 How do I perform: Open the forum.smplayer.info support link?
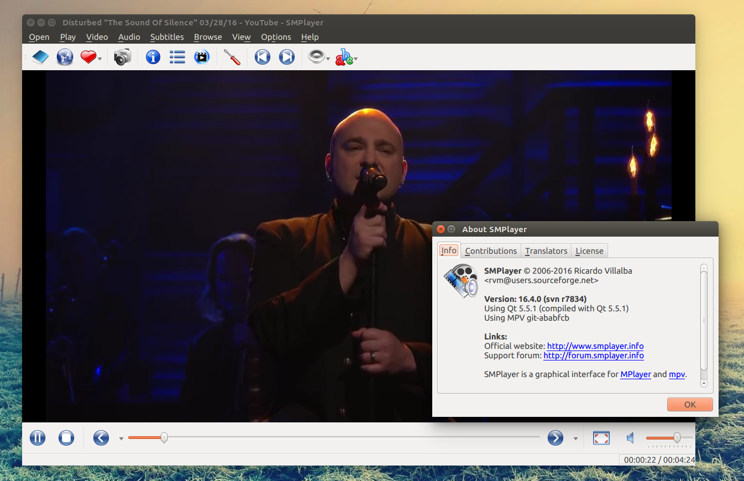coord(594,355)
